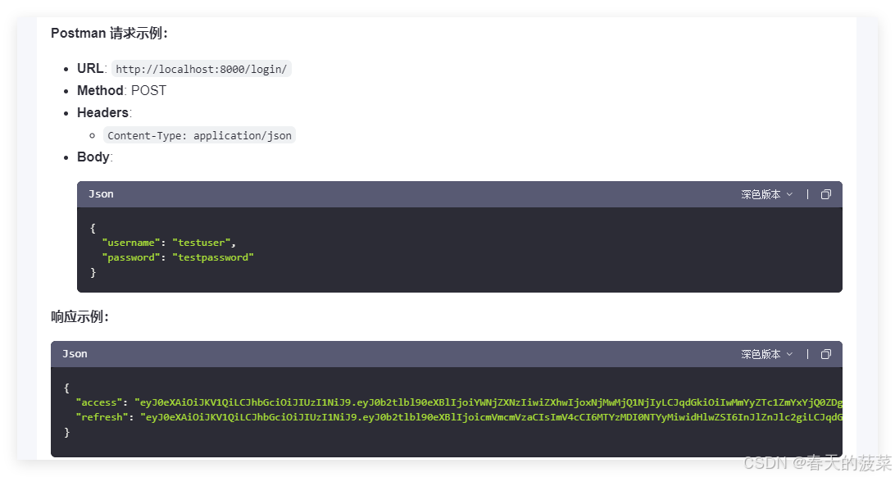This screenshot has width=895, height=477.
Task: Click the Postman 请求示例 heading
Action: pos(110,34)
